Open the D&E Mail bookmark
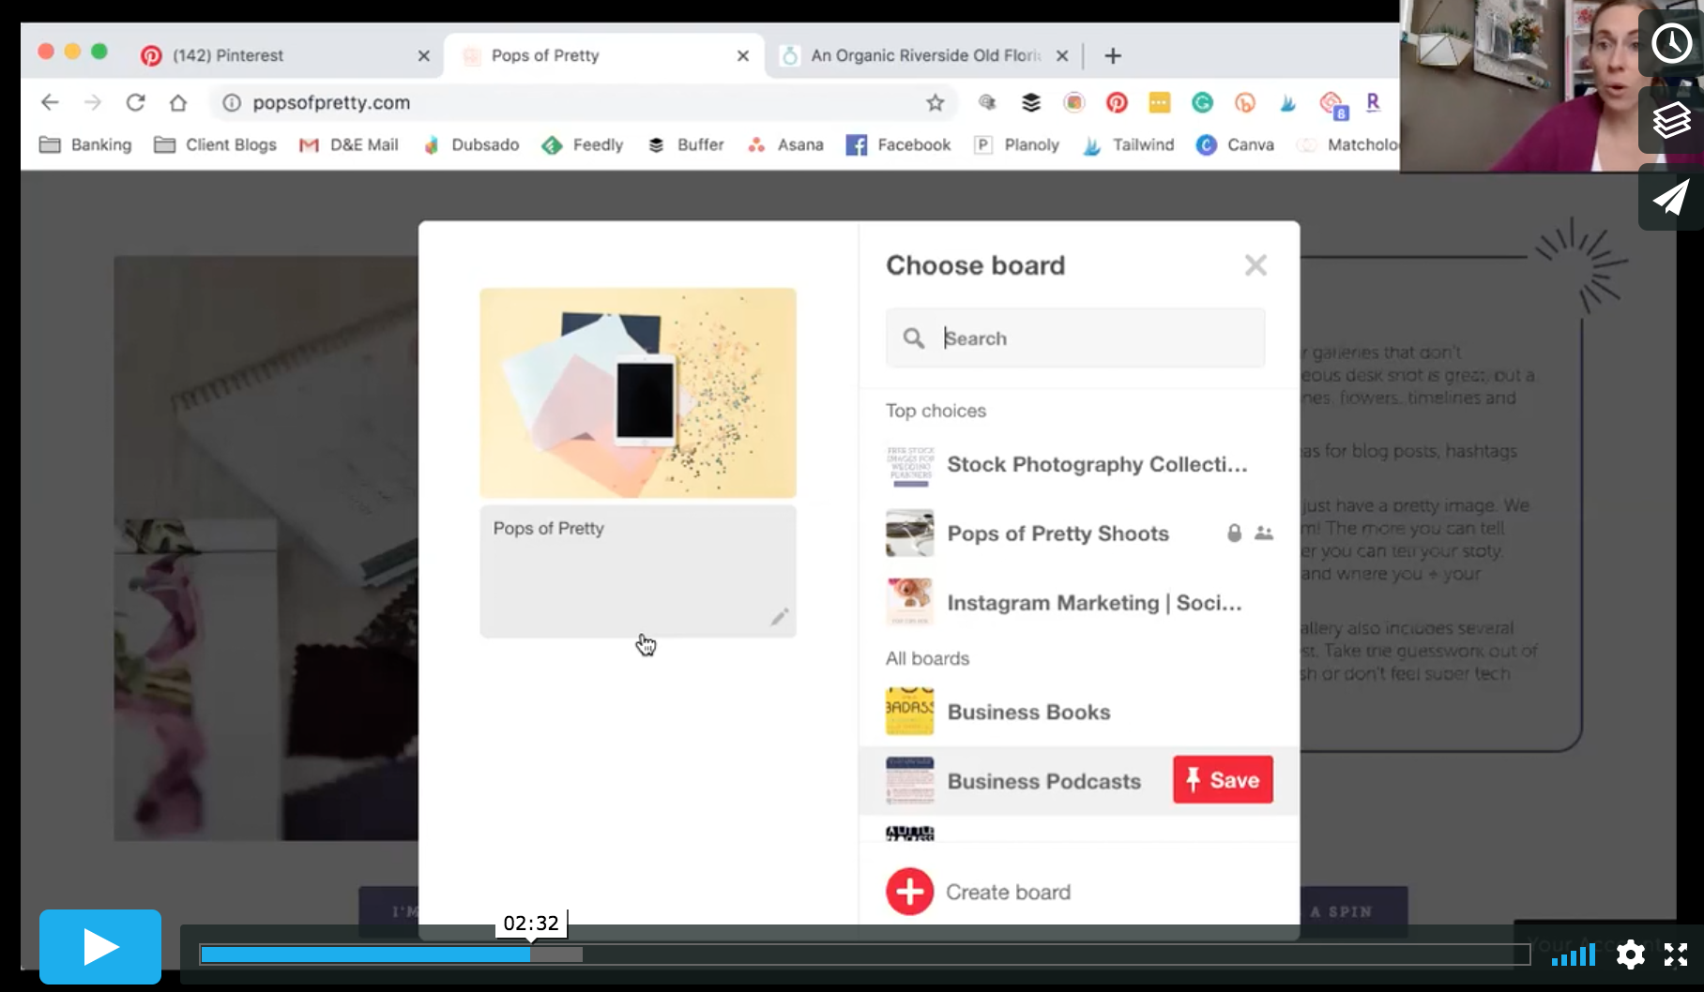 pyautogui.click(x=348, y=144)
